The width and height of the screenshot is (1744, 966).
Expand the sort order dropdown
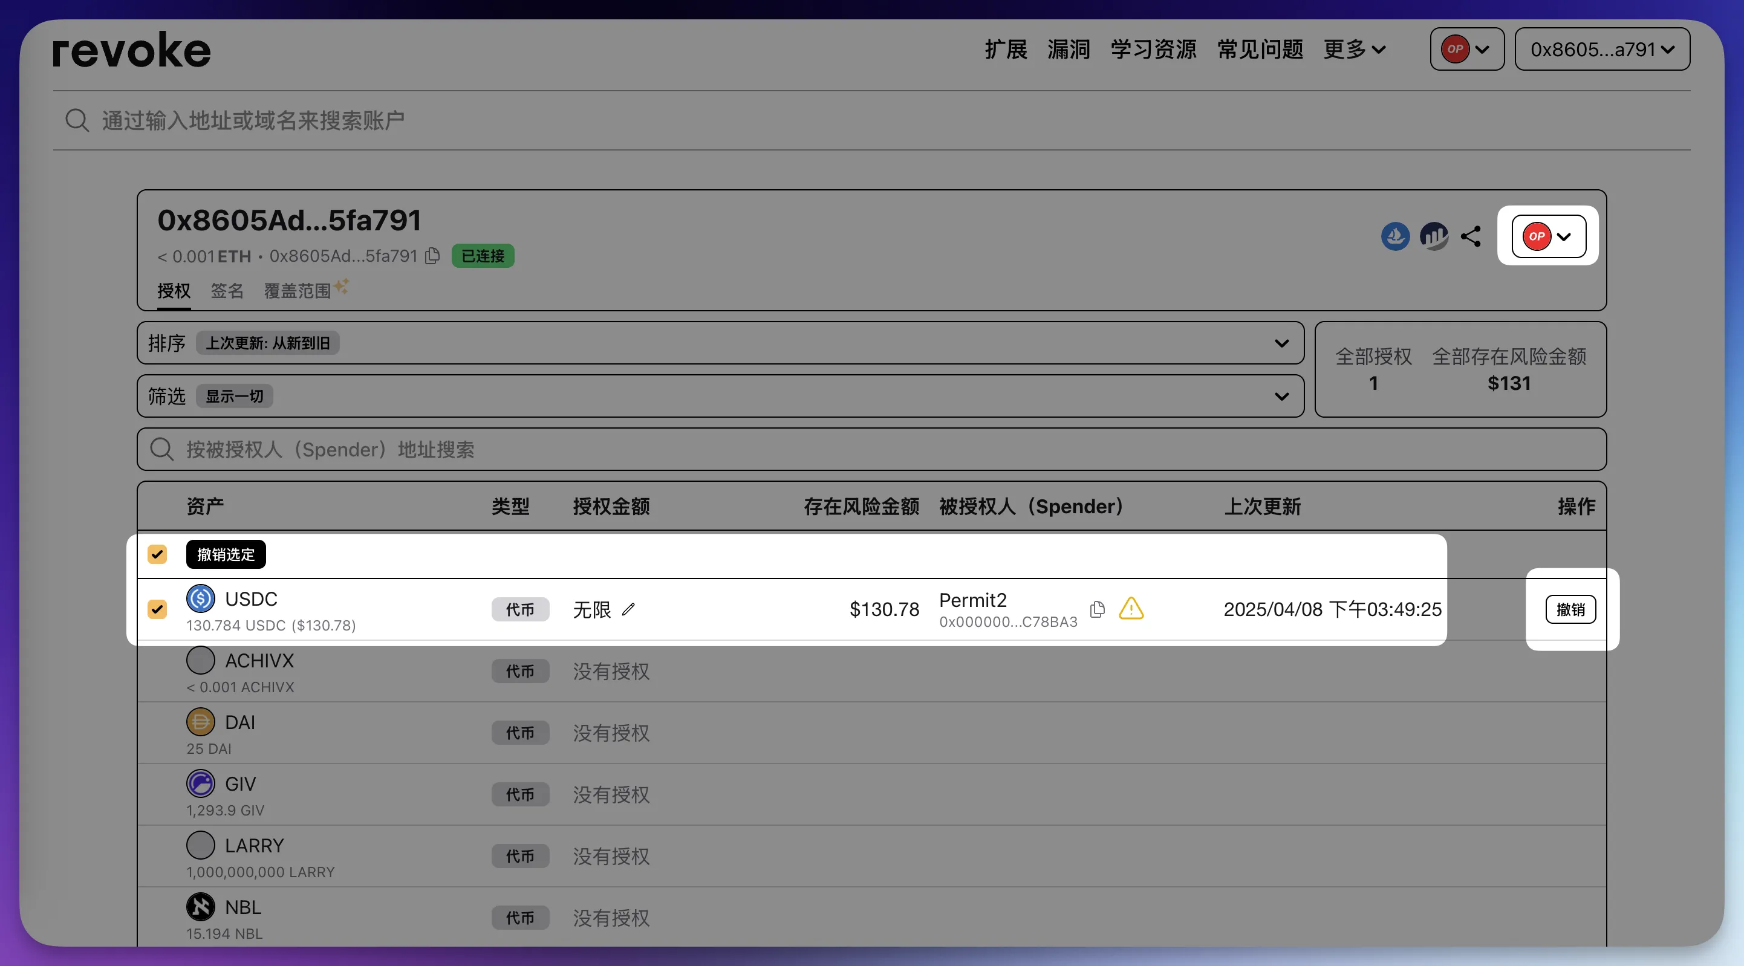[x=720, y=343]
